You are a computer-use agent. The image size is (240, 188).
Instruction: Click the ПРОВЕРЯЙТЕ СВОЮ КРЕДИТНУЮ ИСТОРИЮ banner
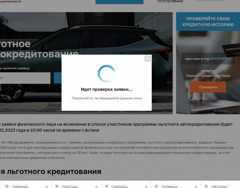pyautogui.click(x=208, y=22)
